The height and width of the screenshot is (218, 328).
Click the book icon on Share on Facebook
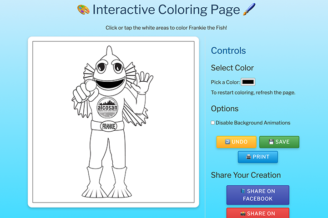[x=242, y=191]
